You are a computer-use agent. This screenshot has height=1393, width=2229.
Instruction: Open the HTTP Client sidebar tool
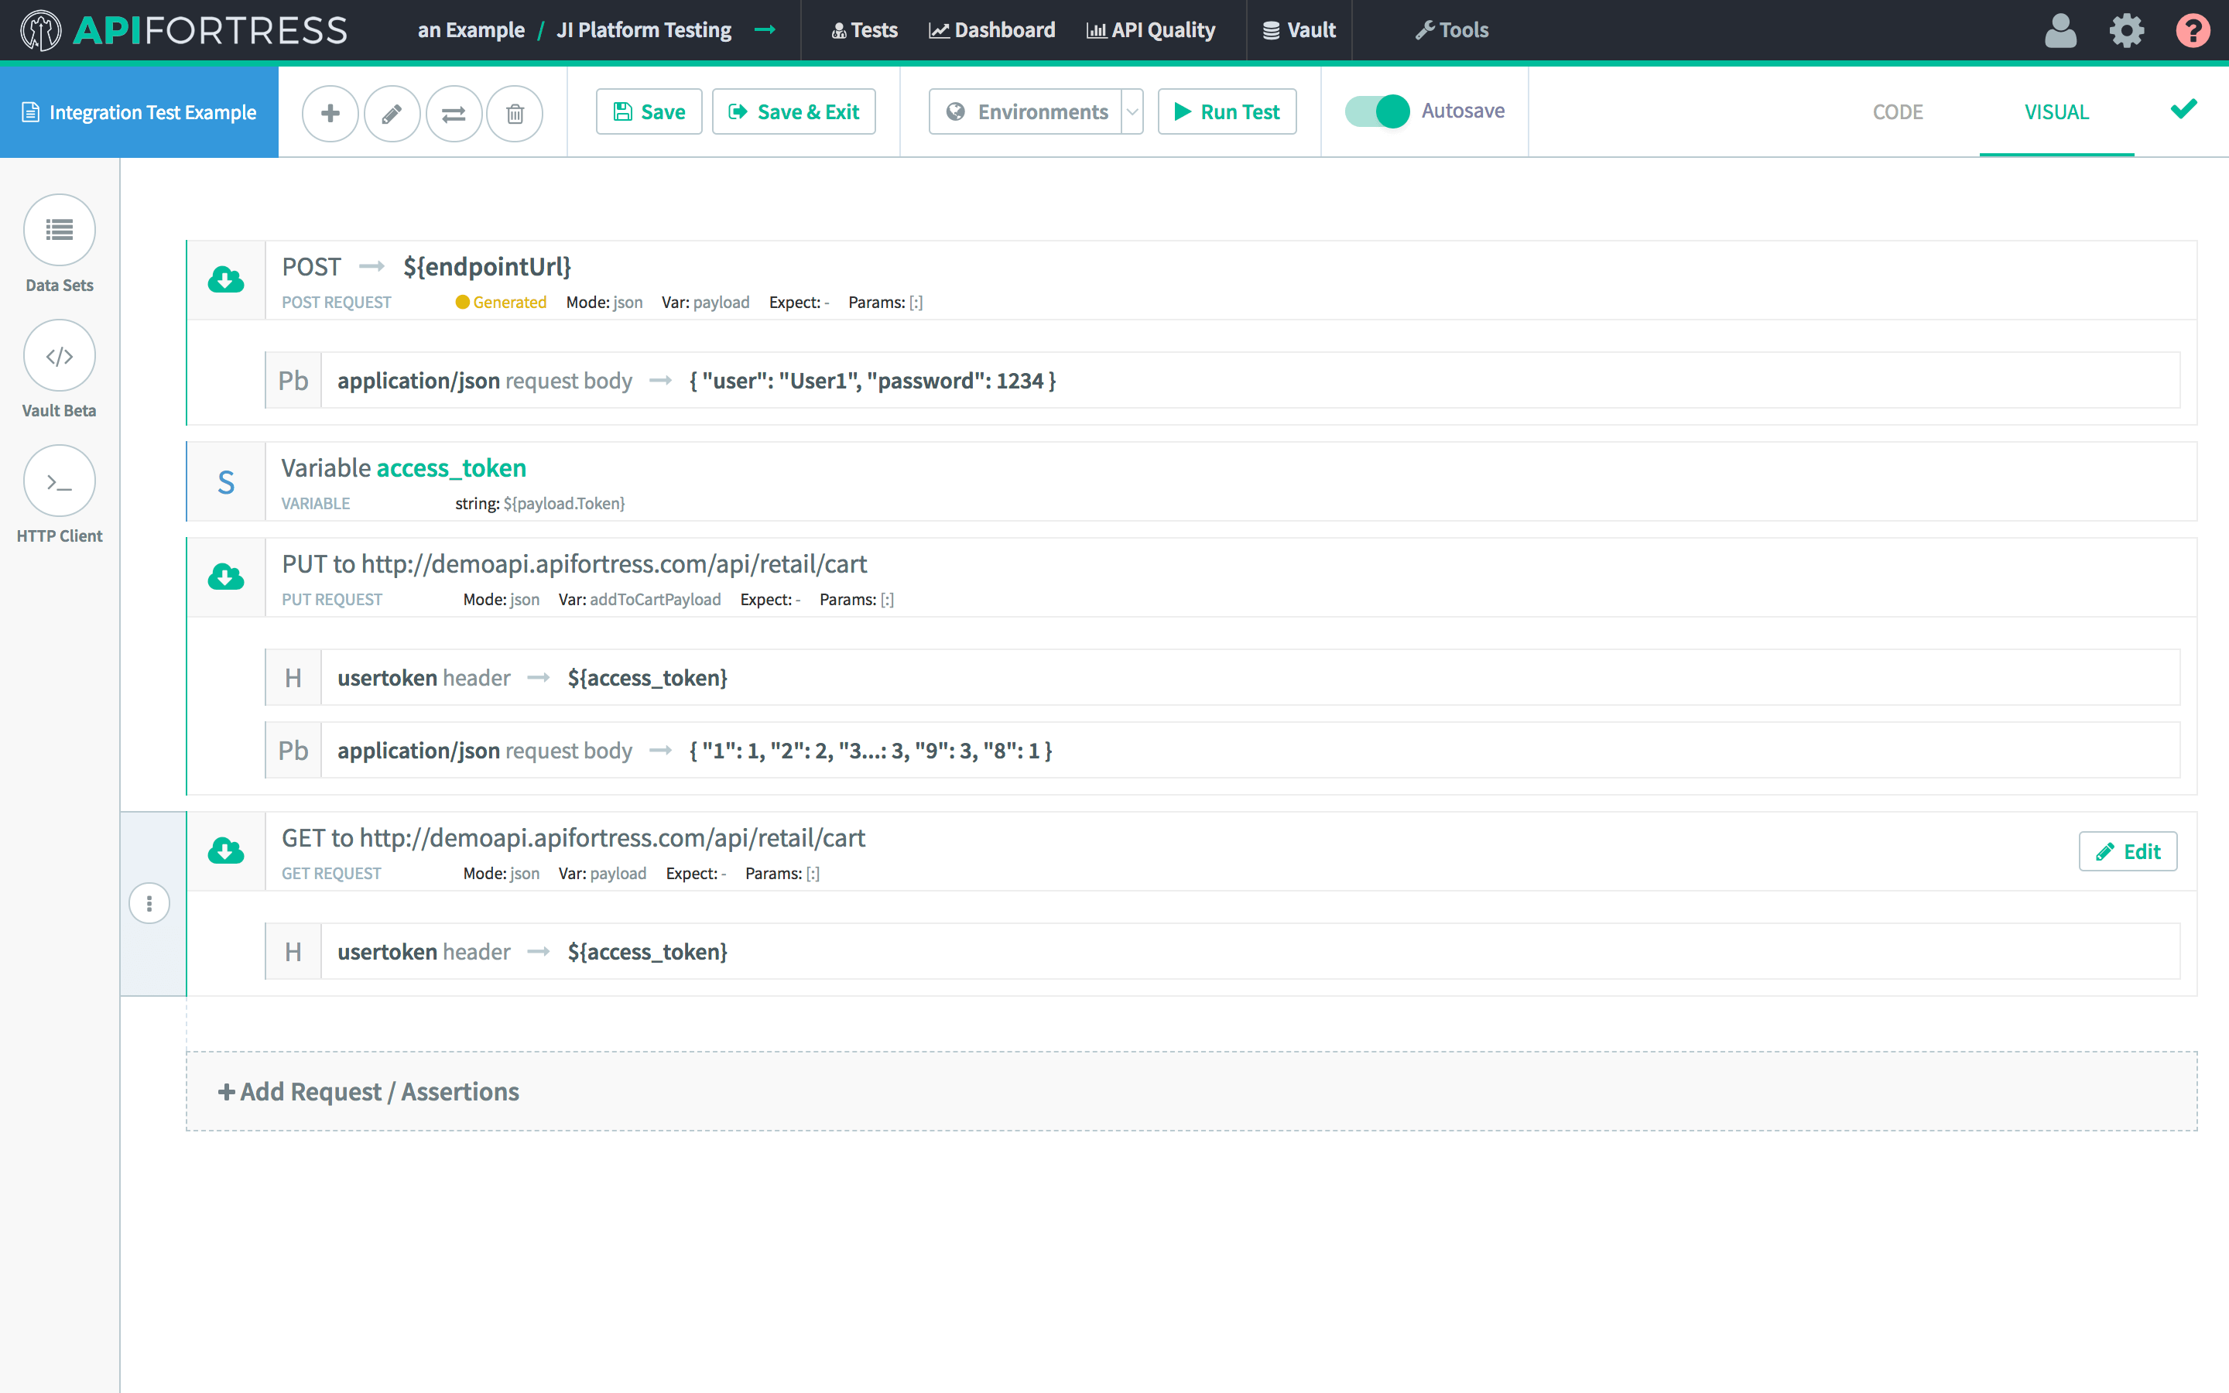pyautogui.click(x=60, y=481)
